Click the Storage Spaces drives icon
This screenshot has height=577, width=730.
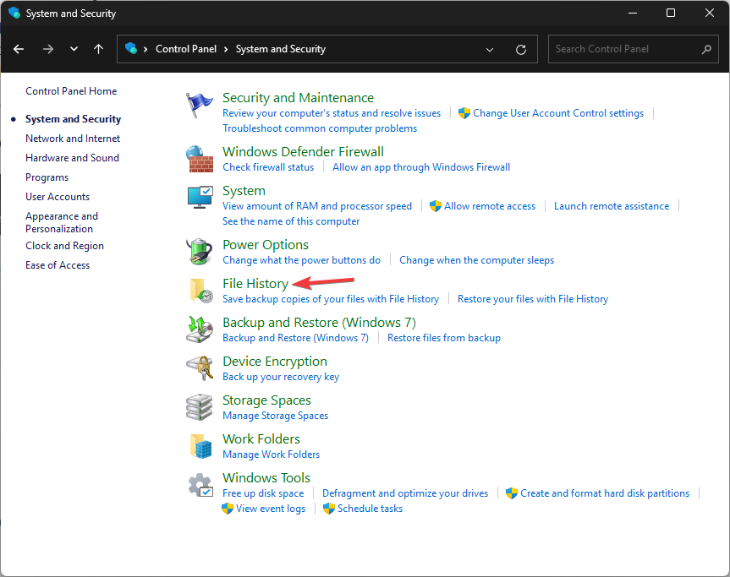pyautogui.click(x=200, y=407)
